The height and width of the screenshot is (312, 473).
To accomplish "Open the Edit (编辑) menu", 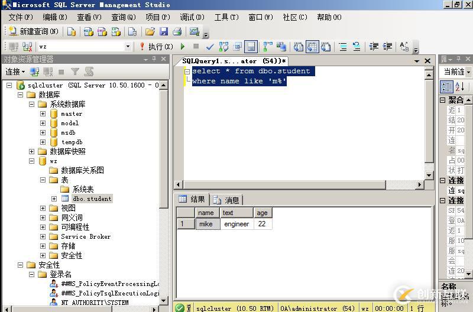I will pyautogui.click(x=54, y=17).
